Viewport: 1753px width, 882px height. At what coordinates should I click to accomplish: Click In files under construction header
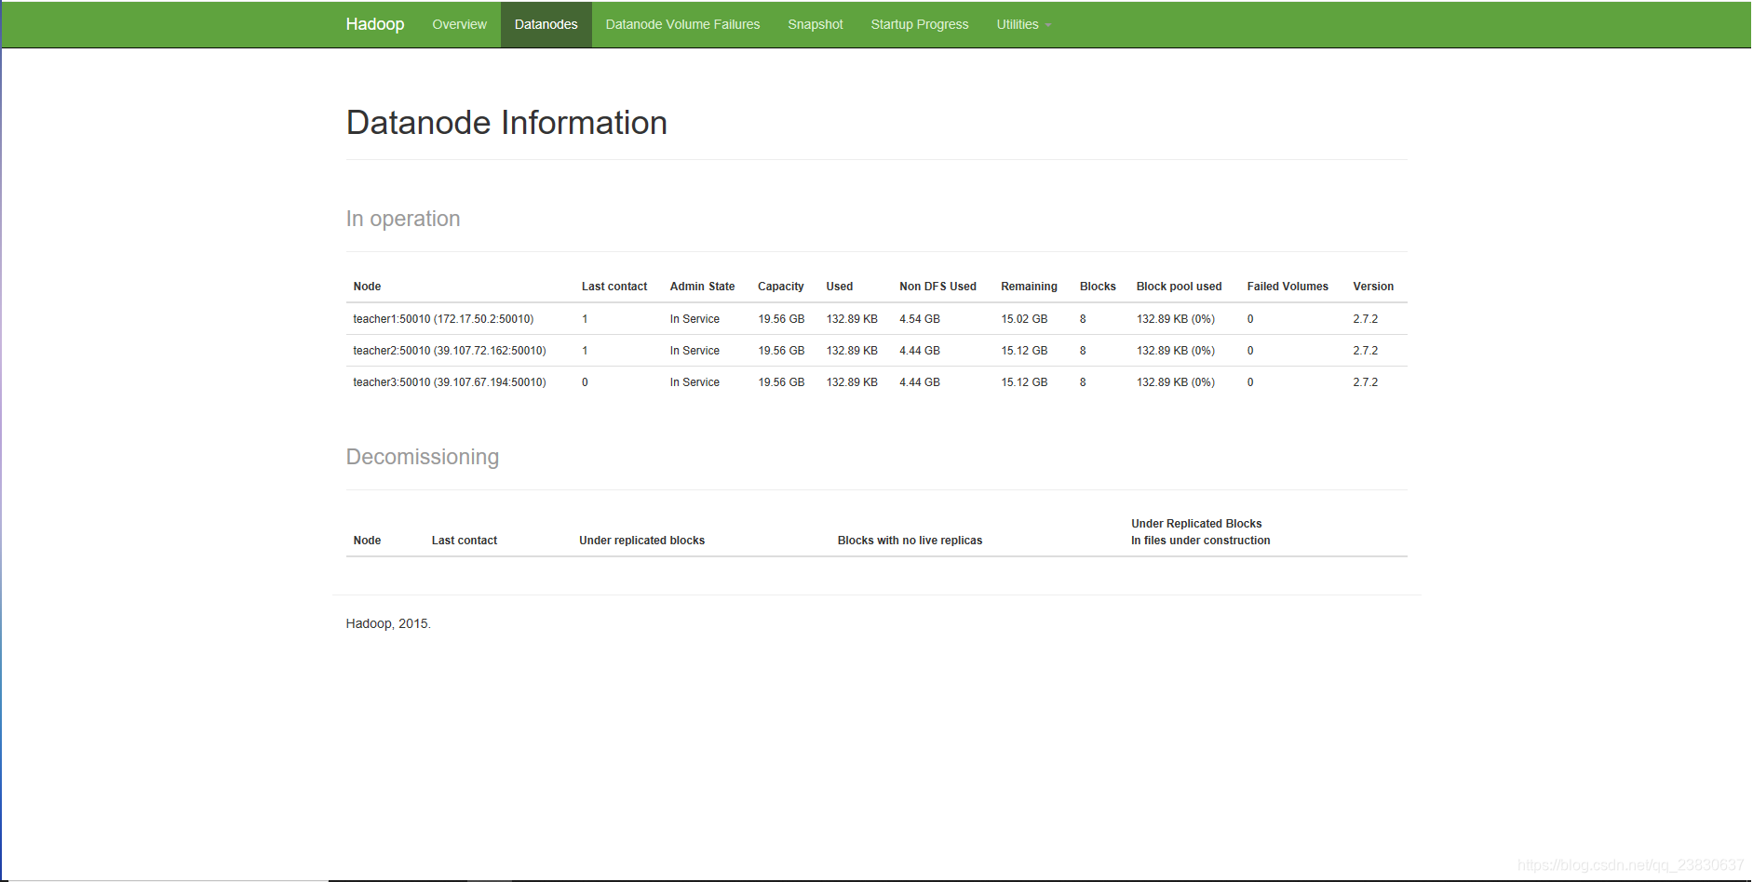coord(1200,541)
